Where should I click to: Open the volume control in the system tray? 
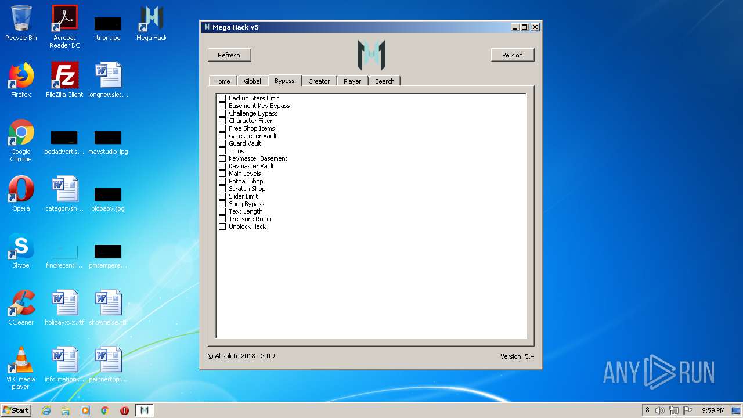[x=660, y=410]
